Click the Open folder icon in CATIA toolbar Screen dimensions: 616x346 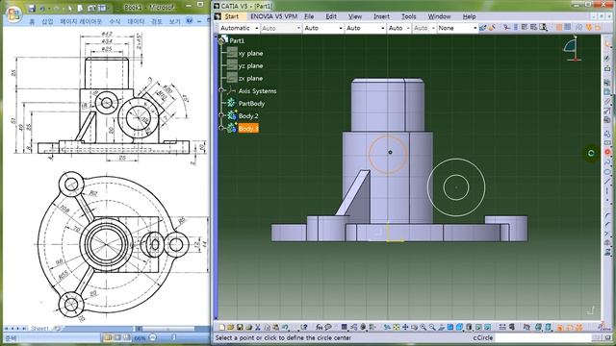pos(231,327)
